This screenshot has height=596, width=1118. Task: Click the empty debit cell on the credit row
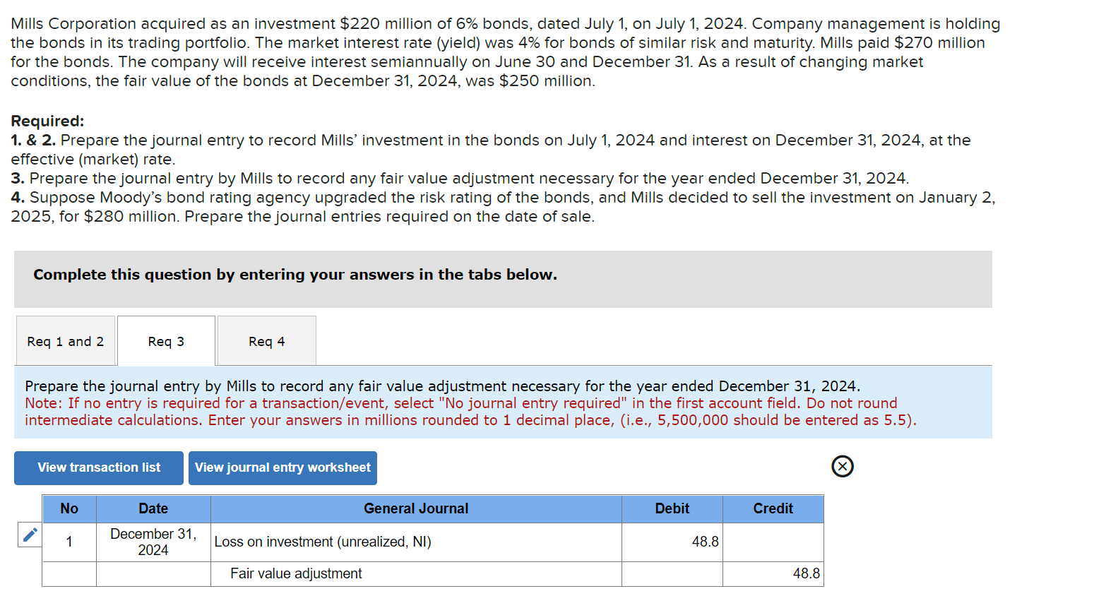click(672, 573)
